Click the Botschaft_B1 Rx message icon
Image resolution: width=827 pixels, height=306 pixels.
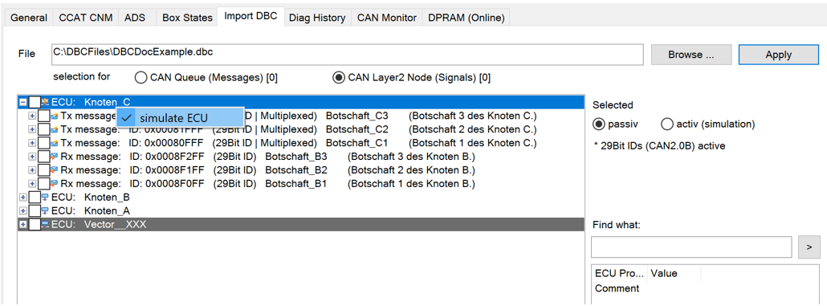(x=55, y=184)
